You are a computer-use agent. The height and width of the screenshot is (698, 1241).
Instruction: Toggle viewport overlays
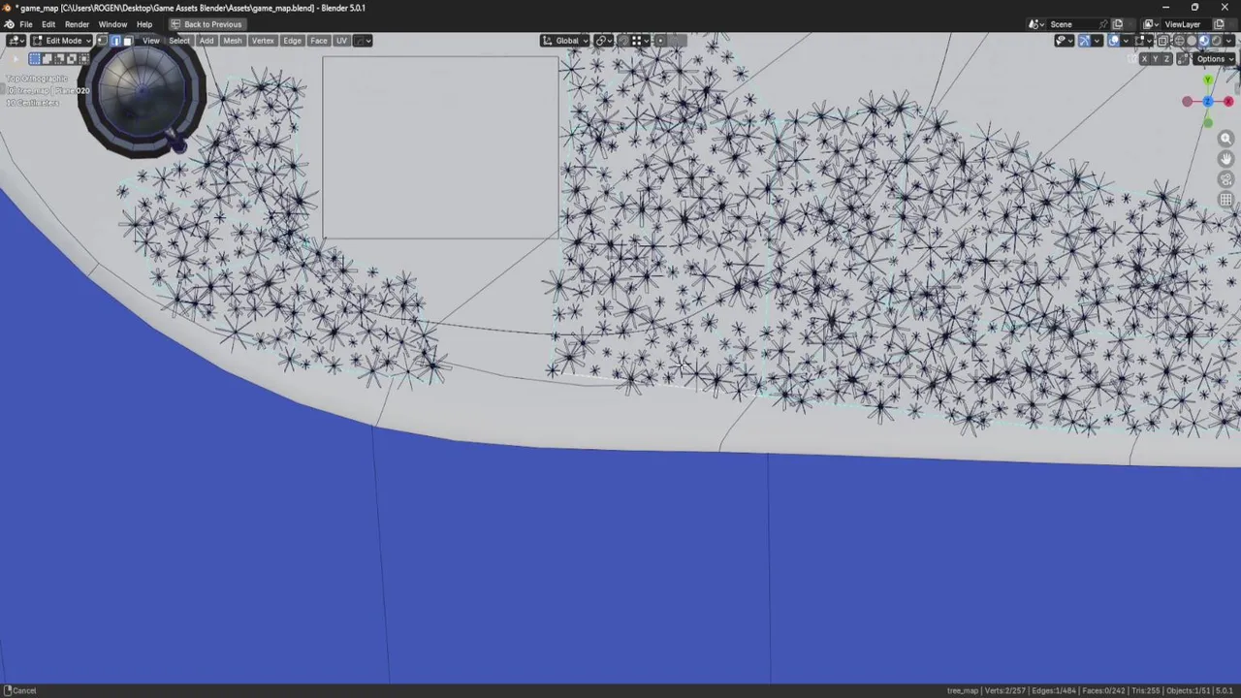click(x=1114, y=41)
